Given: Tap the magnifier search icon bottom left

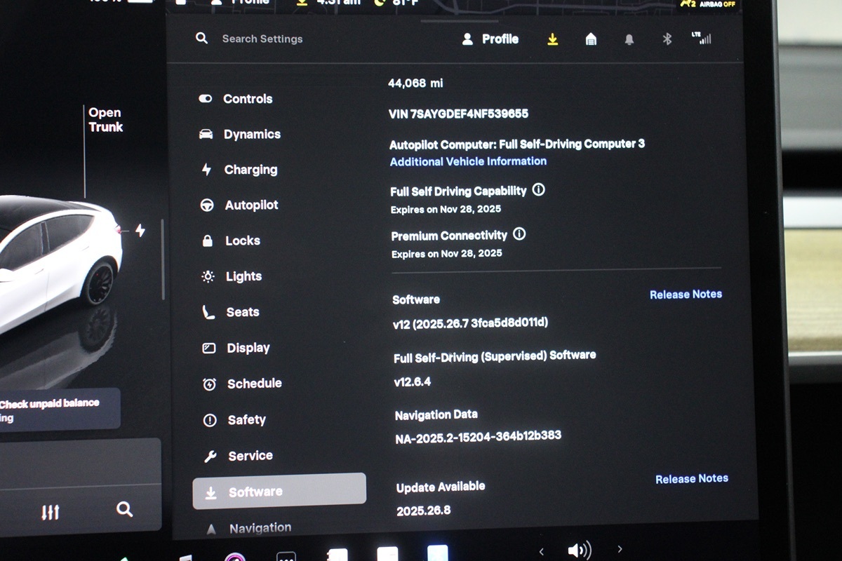Looking at the screenshot, I should (x=124, y=510).
